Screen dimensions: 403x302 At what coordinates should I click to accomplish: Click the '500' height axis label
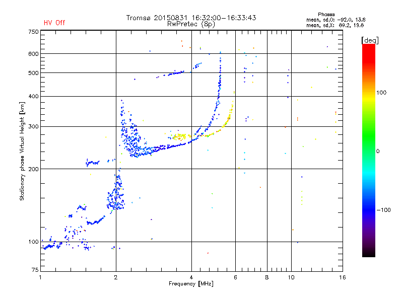pos(33,73)
